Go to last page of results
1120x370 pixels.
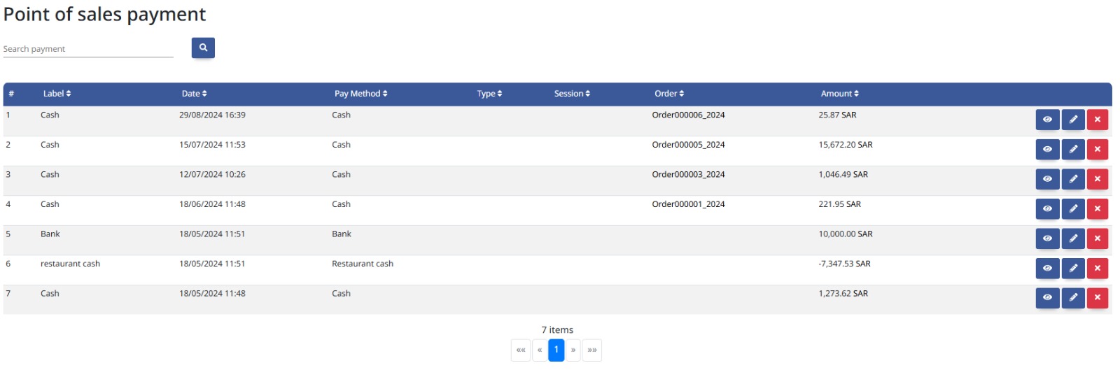(x=592, y=350)
